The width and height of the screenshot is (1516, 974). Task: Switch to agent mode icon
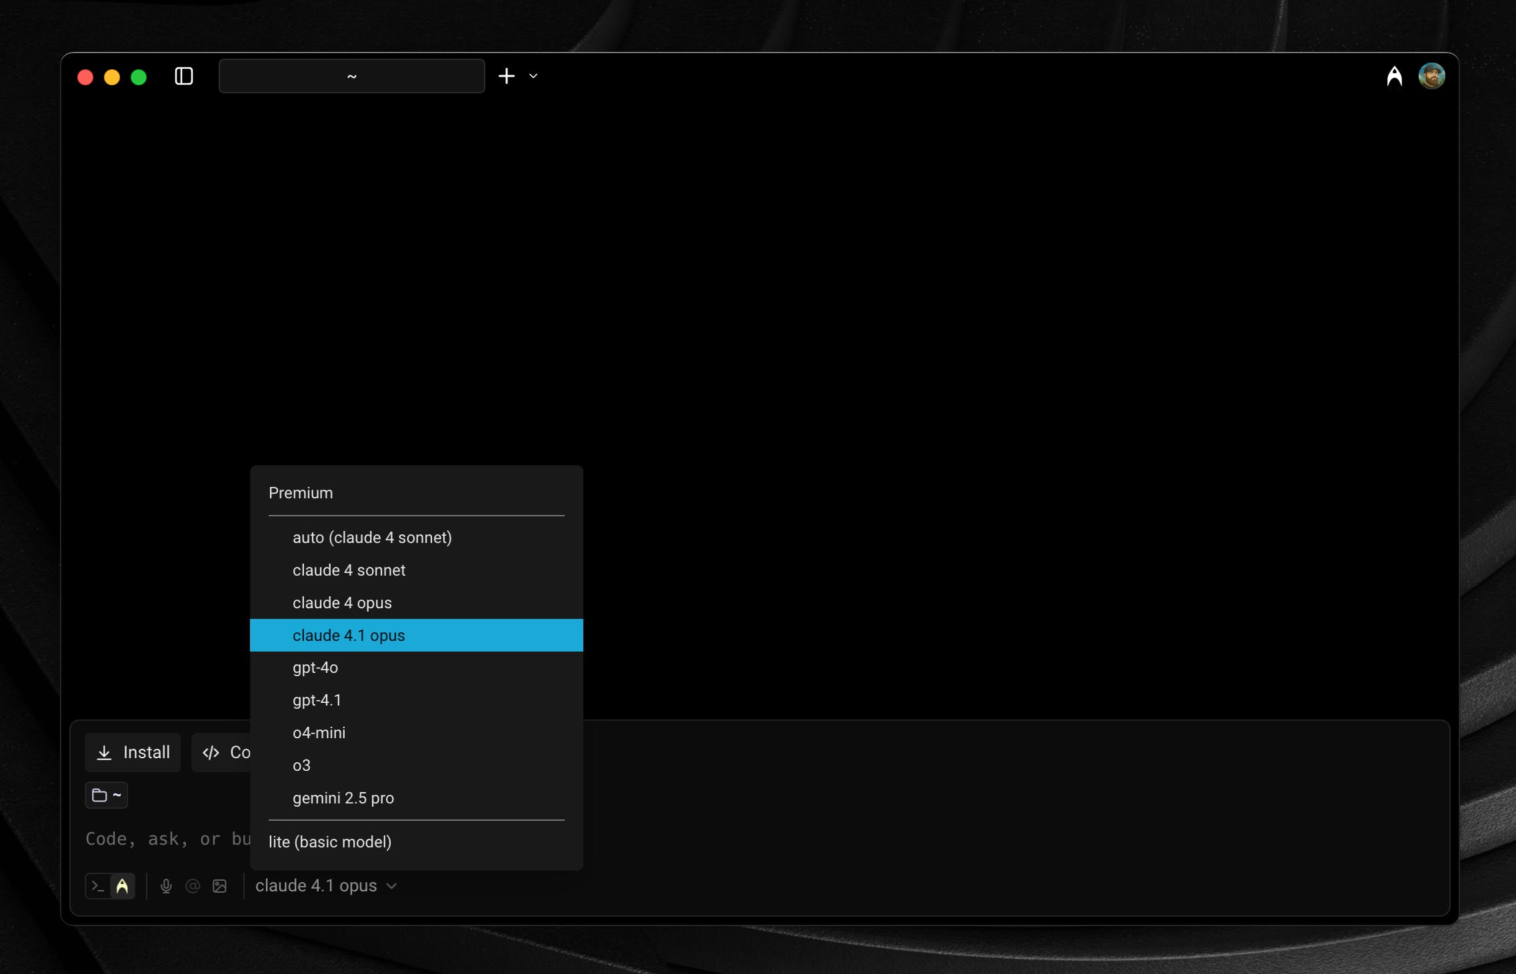122,886
